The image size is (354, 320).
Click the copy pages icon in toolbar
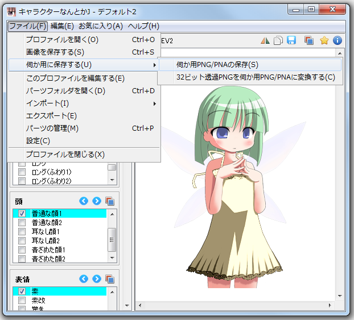(278, 40)
